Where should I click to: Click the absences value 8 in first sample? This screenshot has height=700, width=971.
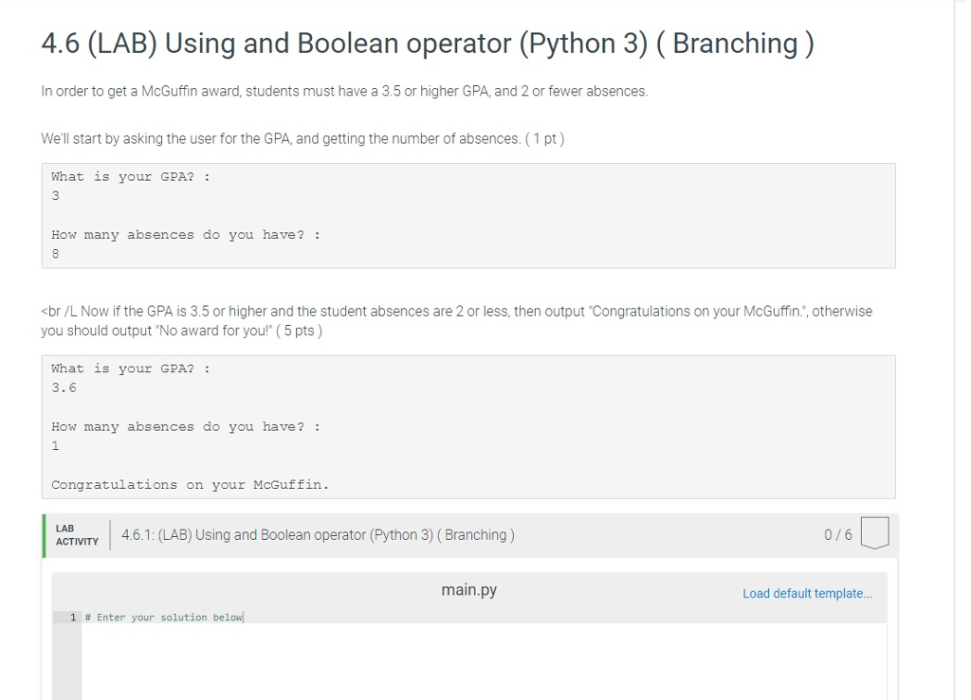pyautogui.click(x=55, y=254)
